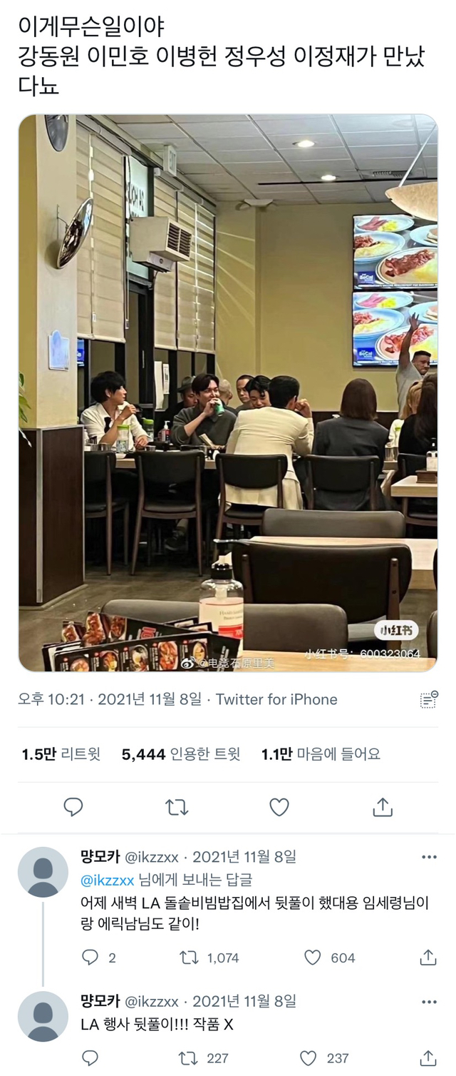Share the first reply using the share icon
The height and width of the screenshot is (1076, 456).
427,958
